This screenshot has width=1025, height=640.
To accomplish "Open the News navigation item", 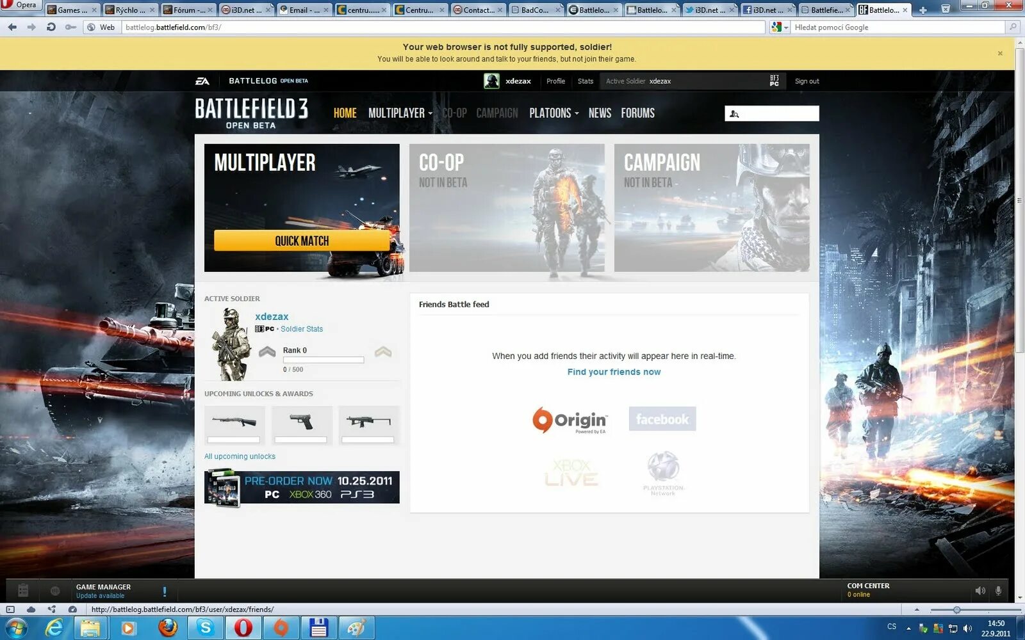I will click(x=600, y=113).
